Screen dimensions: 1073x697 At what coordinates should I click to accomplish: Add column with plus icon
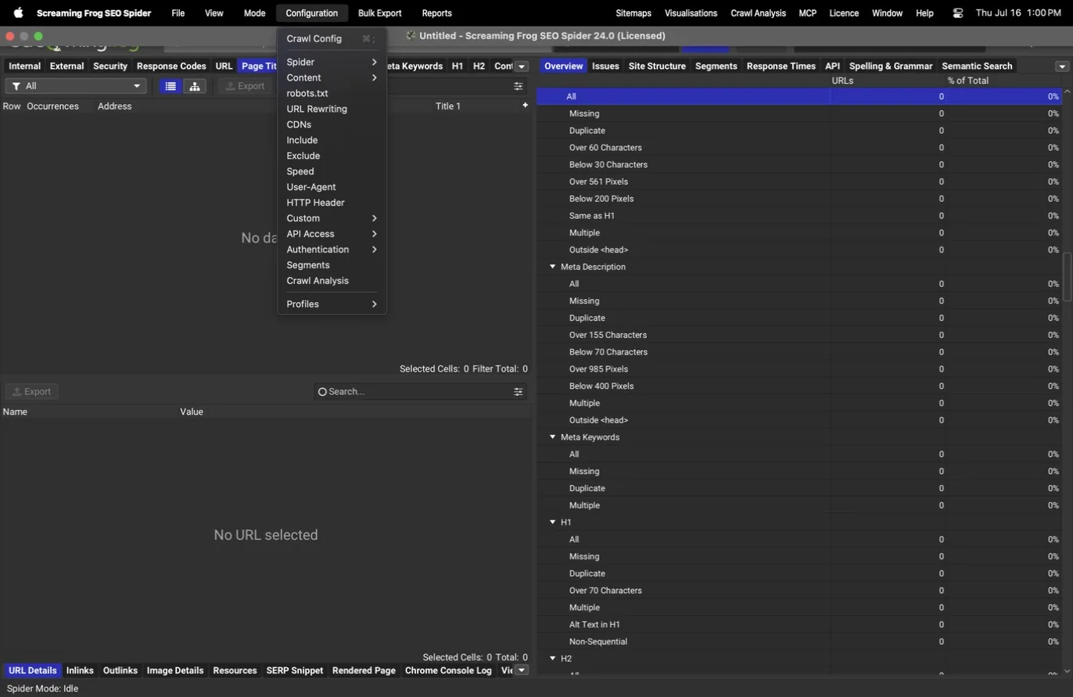525,106
